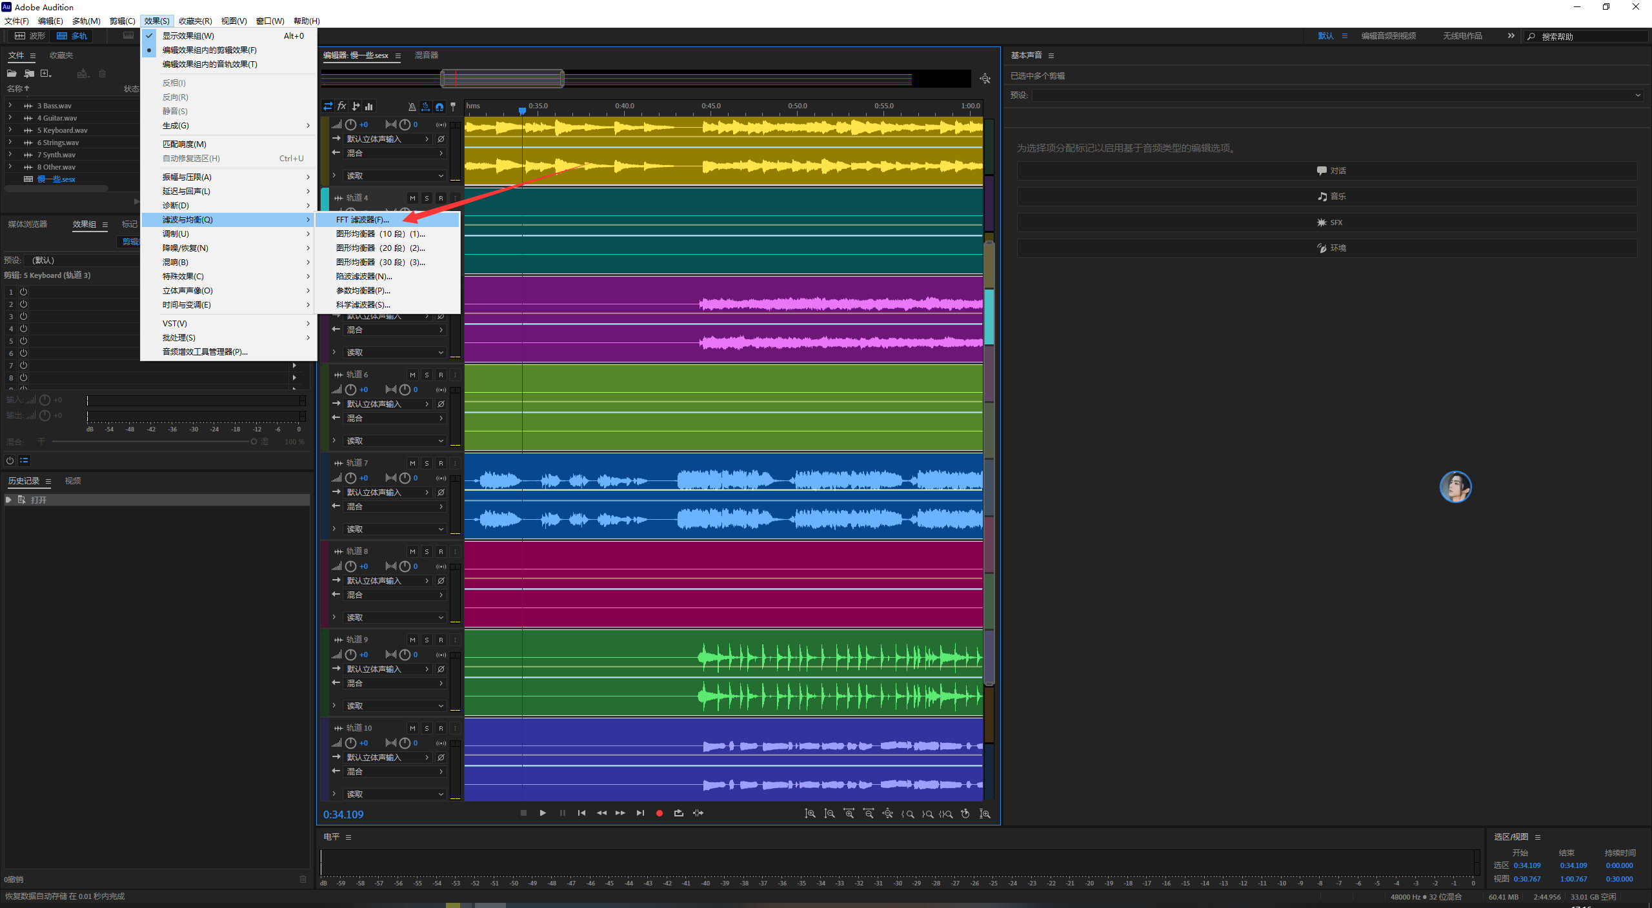Click the Loop Playback icon in transport

(678, 813)
